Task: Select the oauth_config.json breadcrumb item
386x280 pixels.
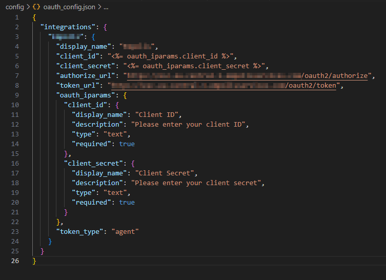Action: 68,7
